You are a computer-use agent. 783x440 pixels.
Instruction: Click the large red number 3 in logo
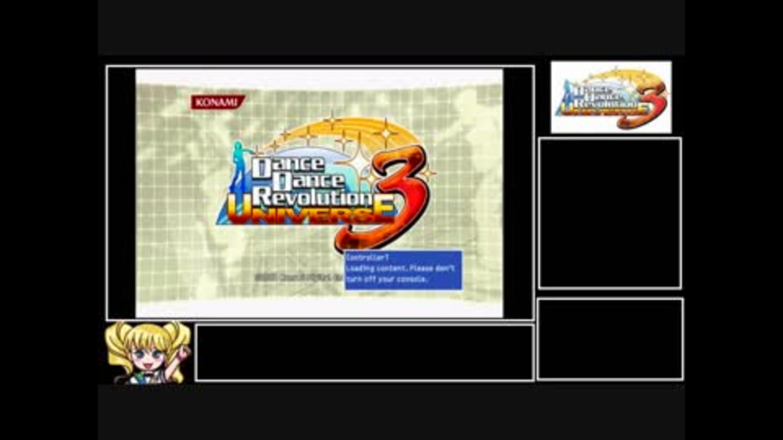383,200
